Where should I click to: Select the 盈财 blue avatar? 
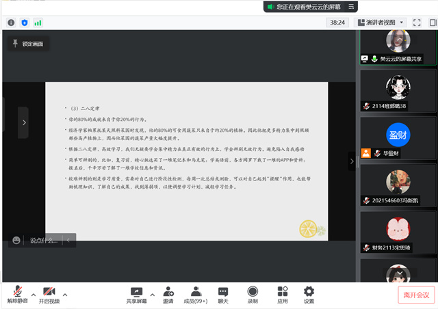point(398,135)
